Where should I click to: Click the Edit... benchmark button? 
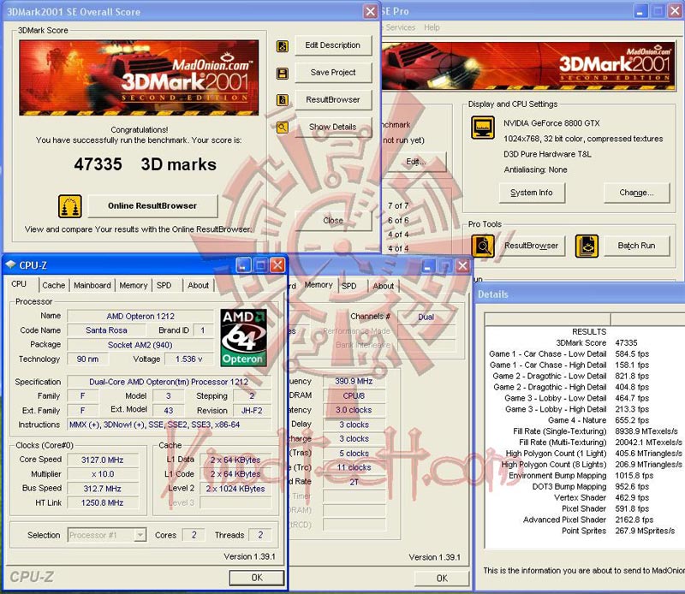pos(416,162)
